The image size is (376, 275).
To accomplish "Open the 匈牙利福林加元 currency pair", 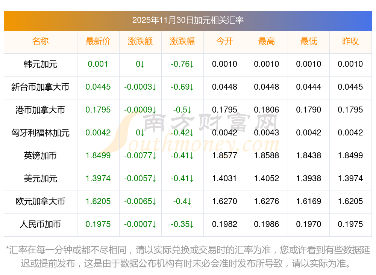I will pos(40,133).
